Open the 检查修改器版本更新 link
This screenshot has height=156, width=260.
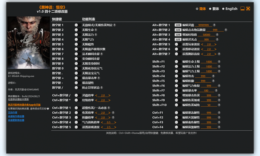tap(18, 99)
